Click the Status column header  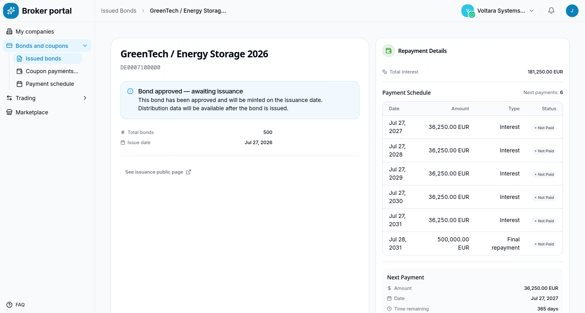(x=549, y=109)
